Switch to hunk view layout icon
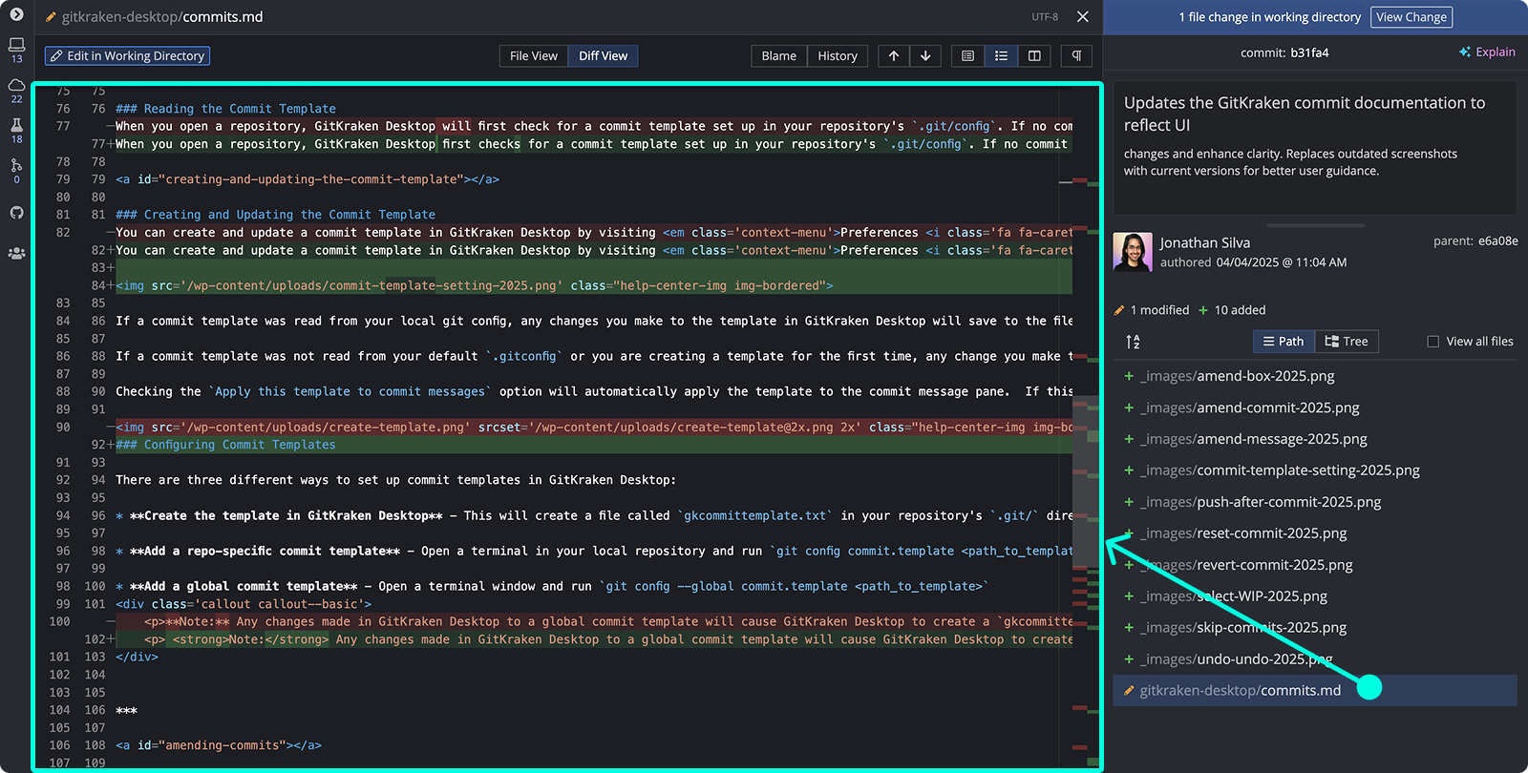 pyautogui.click(x=967, y=56)
